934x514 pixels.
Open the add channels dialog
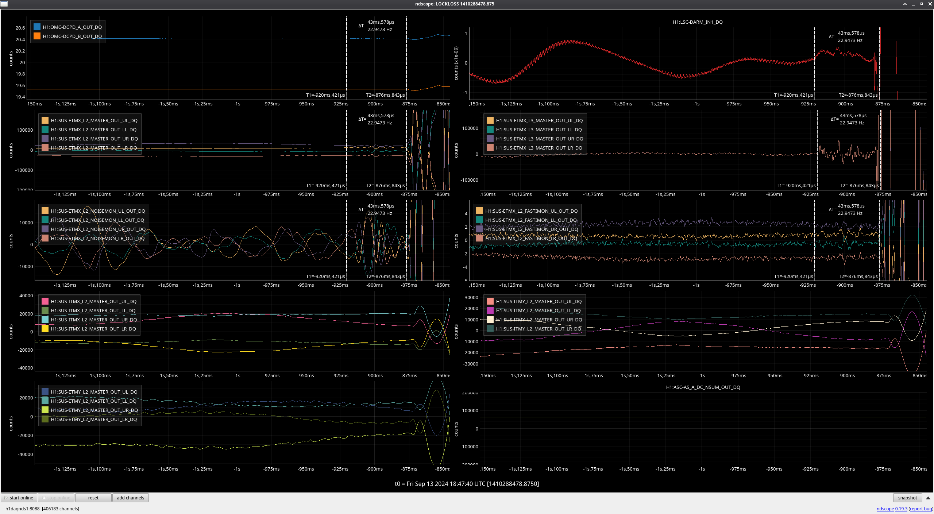131,498
